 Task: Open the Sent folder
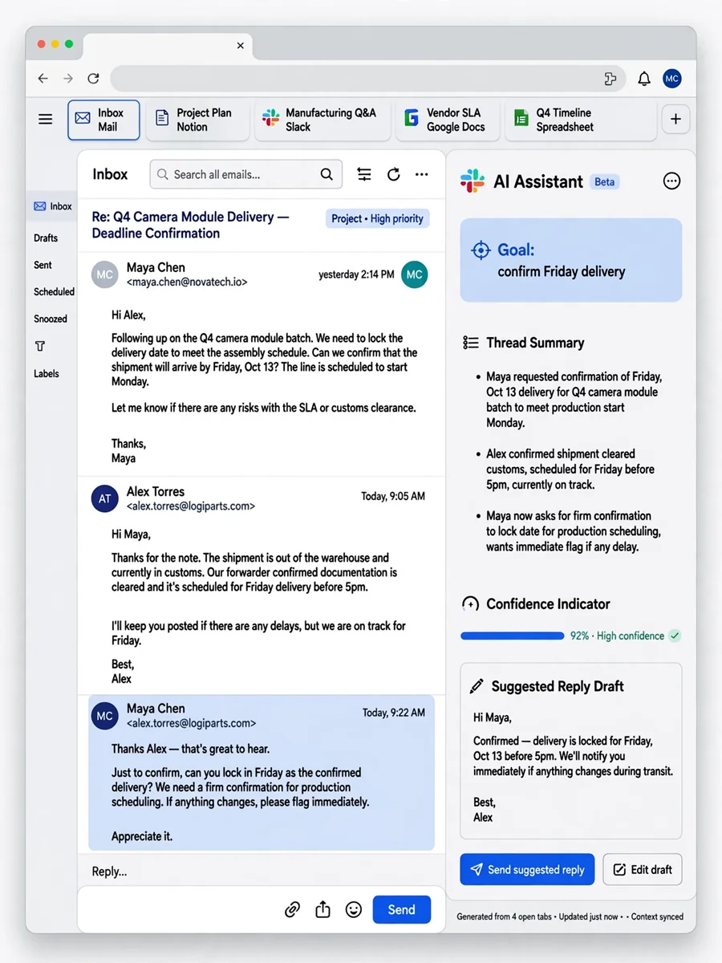coord(43,265)
